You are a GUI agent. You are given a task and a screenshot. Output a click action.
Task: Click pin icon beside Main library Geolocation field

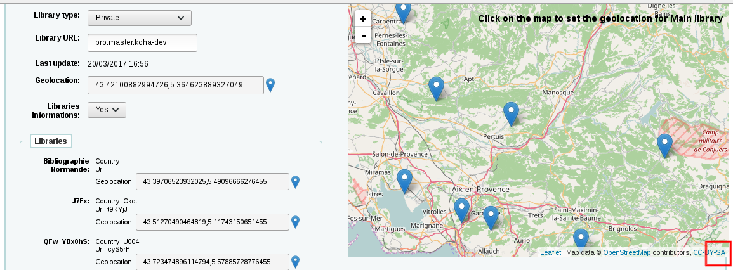[x=270, y=85]
